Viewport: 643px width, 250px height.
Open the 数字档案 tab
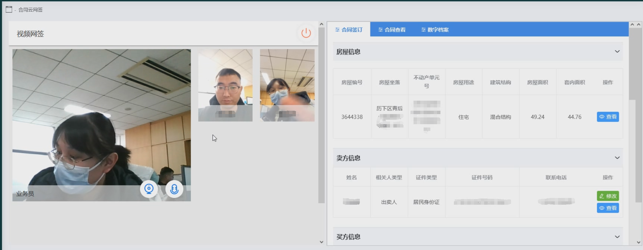[435, 30]
